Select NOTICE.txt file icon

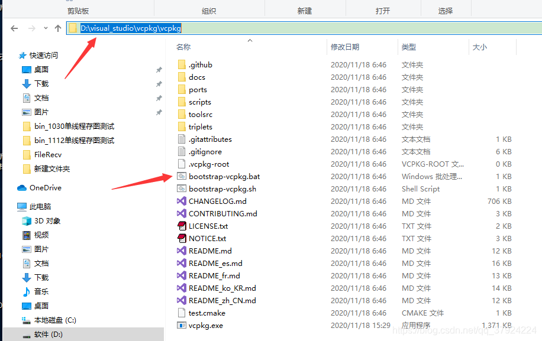[182, 239]
